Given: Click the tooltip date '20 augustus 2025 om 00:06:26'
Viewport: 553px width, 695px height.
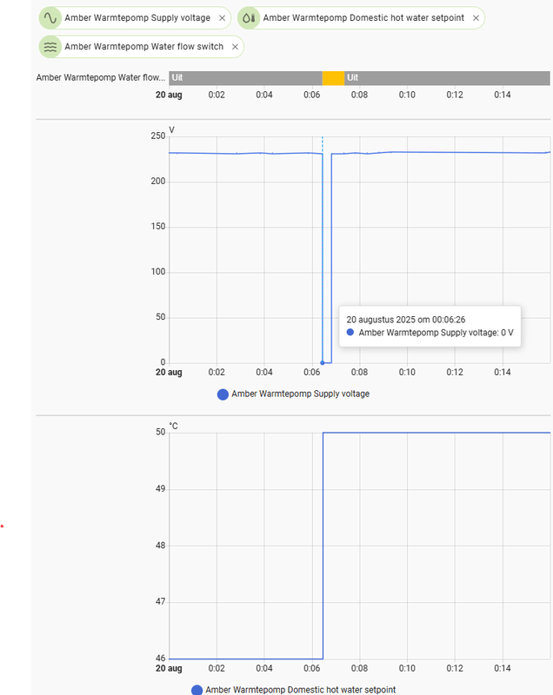Looking at the screenshot, I should 406,320.
